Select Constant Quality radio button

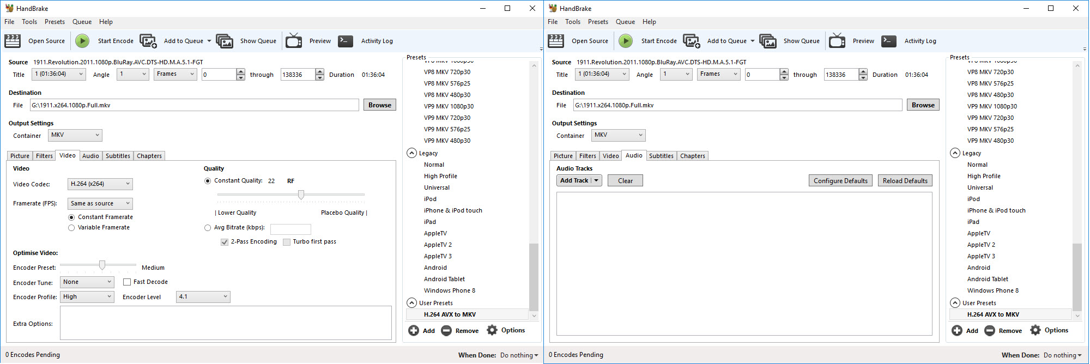click(x=208, y=181)
